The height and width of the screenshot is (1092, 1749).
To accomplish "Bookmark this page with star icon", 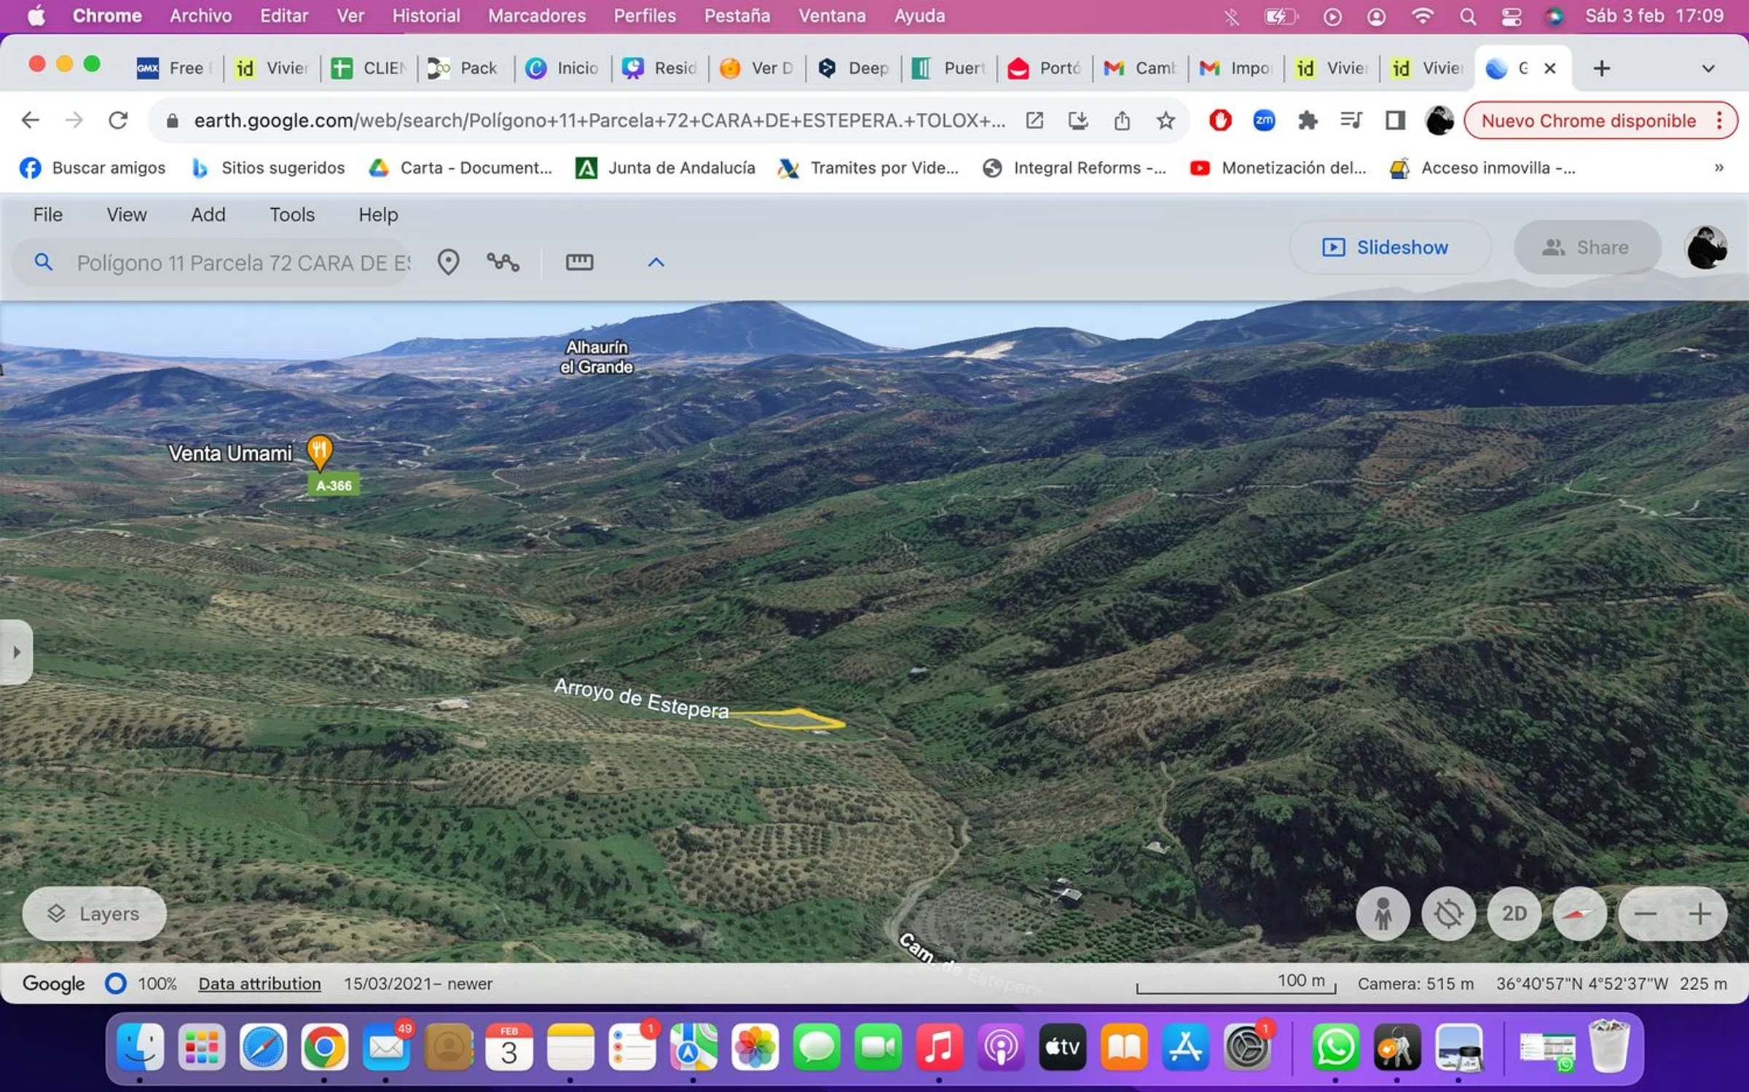I will tap(1166, 120).
